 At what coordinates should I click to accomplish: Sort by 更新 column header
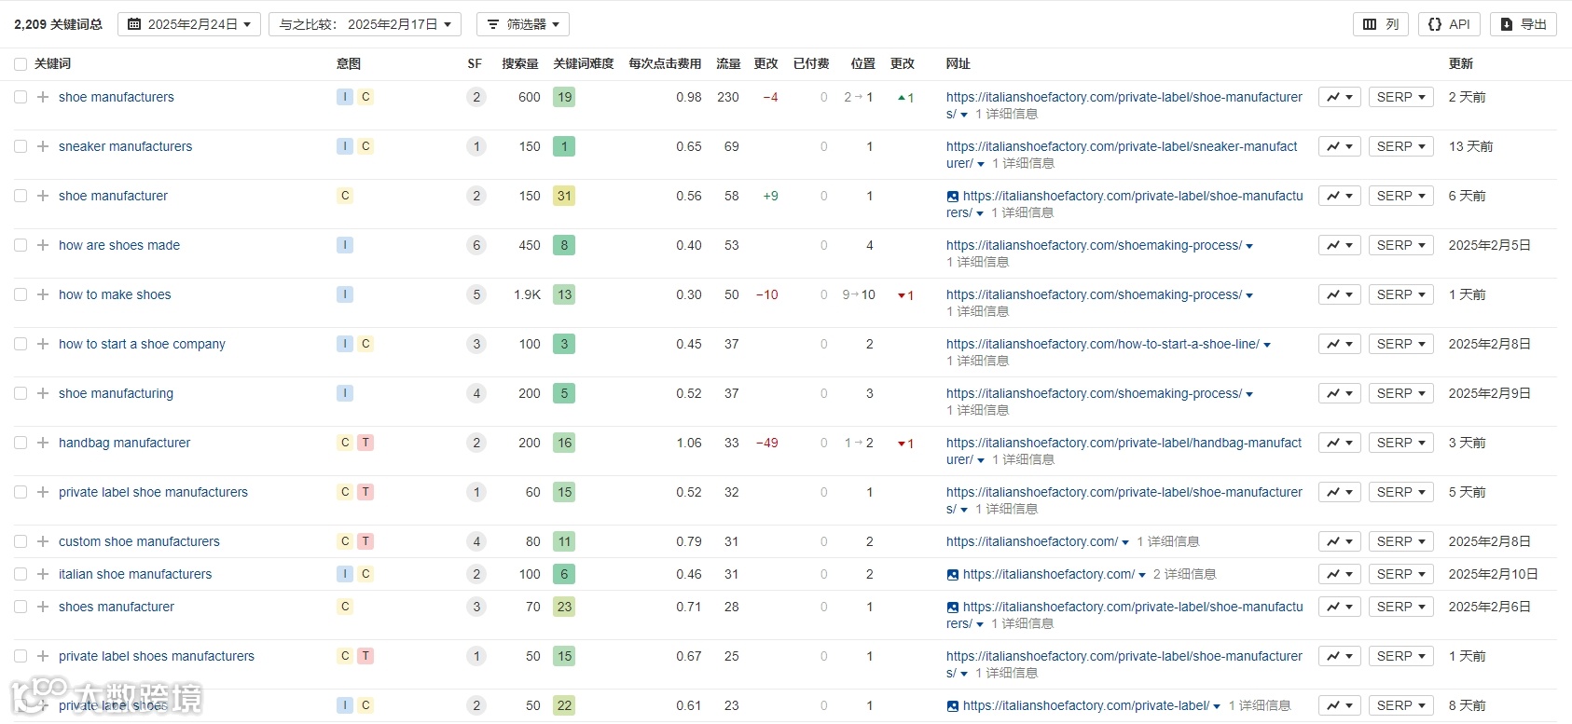[x=1461, y=64]
